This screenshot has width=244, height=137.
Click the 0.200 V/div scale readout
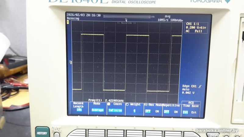point(196,27)
